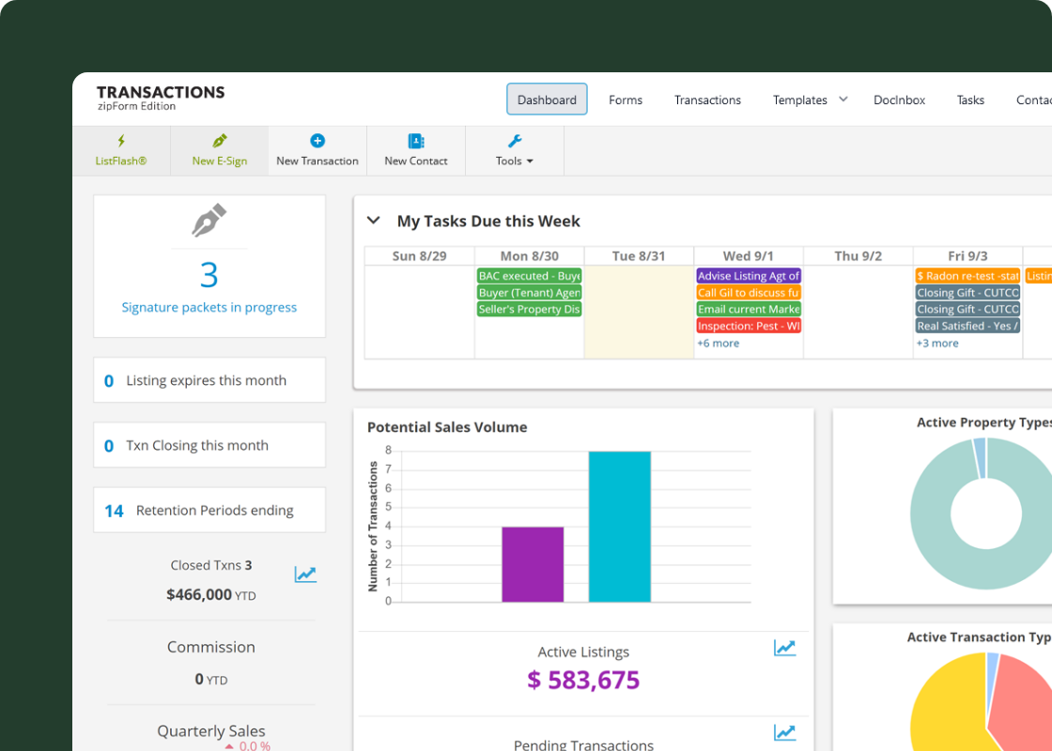Select the Thu 9/2 column header

(859, 256)
